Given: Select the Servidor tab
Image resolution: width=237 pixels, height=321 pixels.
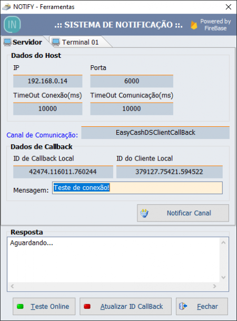Looking at the screenshot, I should pyautogui.click(x=25, y=42).
